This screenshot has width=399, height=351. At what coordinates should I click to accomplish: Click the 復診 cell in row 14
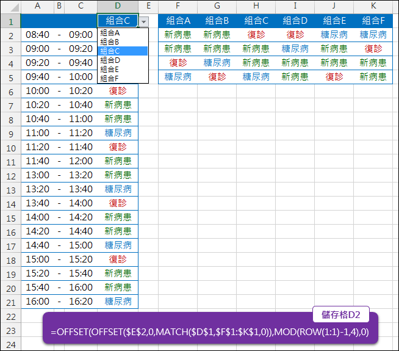(118, 203)
